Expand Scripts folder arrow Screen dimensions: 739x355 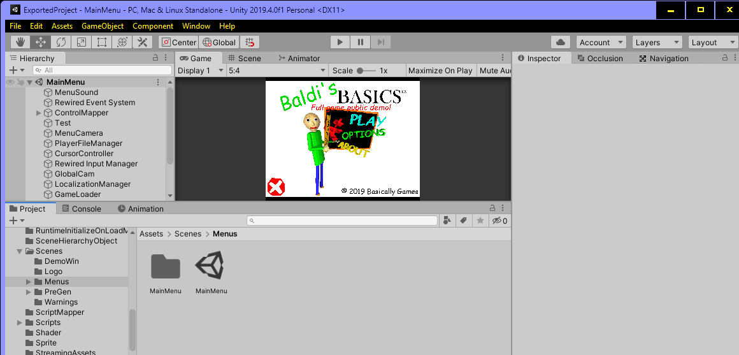coord(19,322)
